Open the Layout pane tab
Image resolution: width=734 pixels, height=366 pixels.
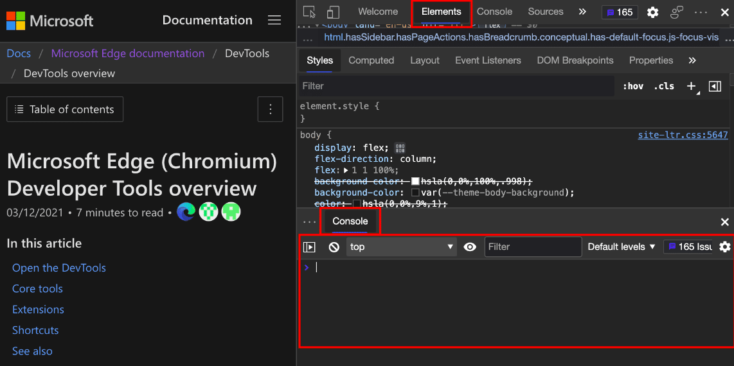(425, 60)
